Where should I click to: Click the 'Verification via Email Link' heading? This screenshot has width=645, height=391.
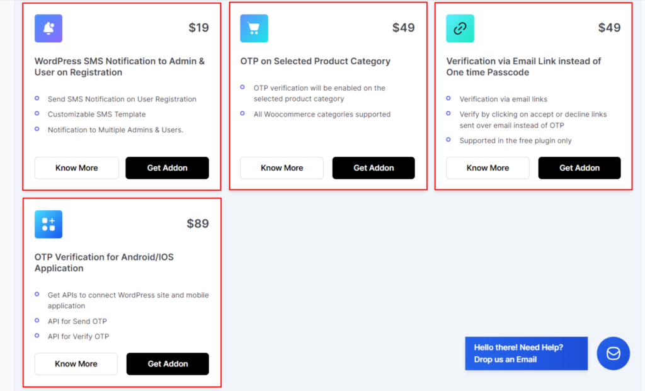(x=523, y=67)
